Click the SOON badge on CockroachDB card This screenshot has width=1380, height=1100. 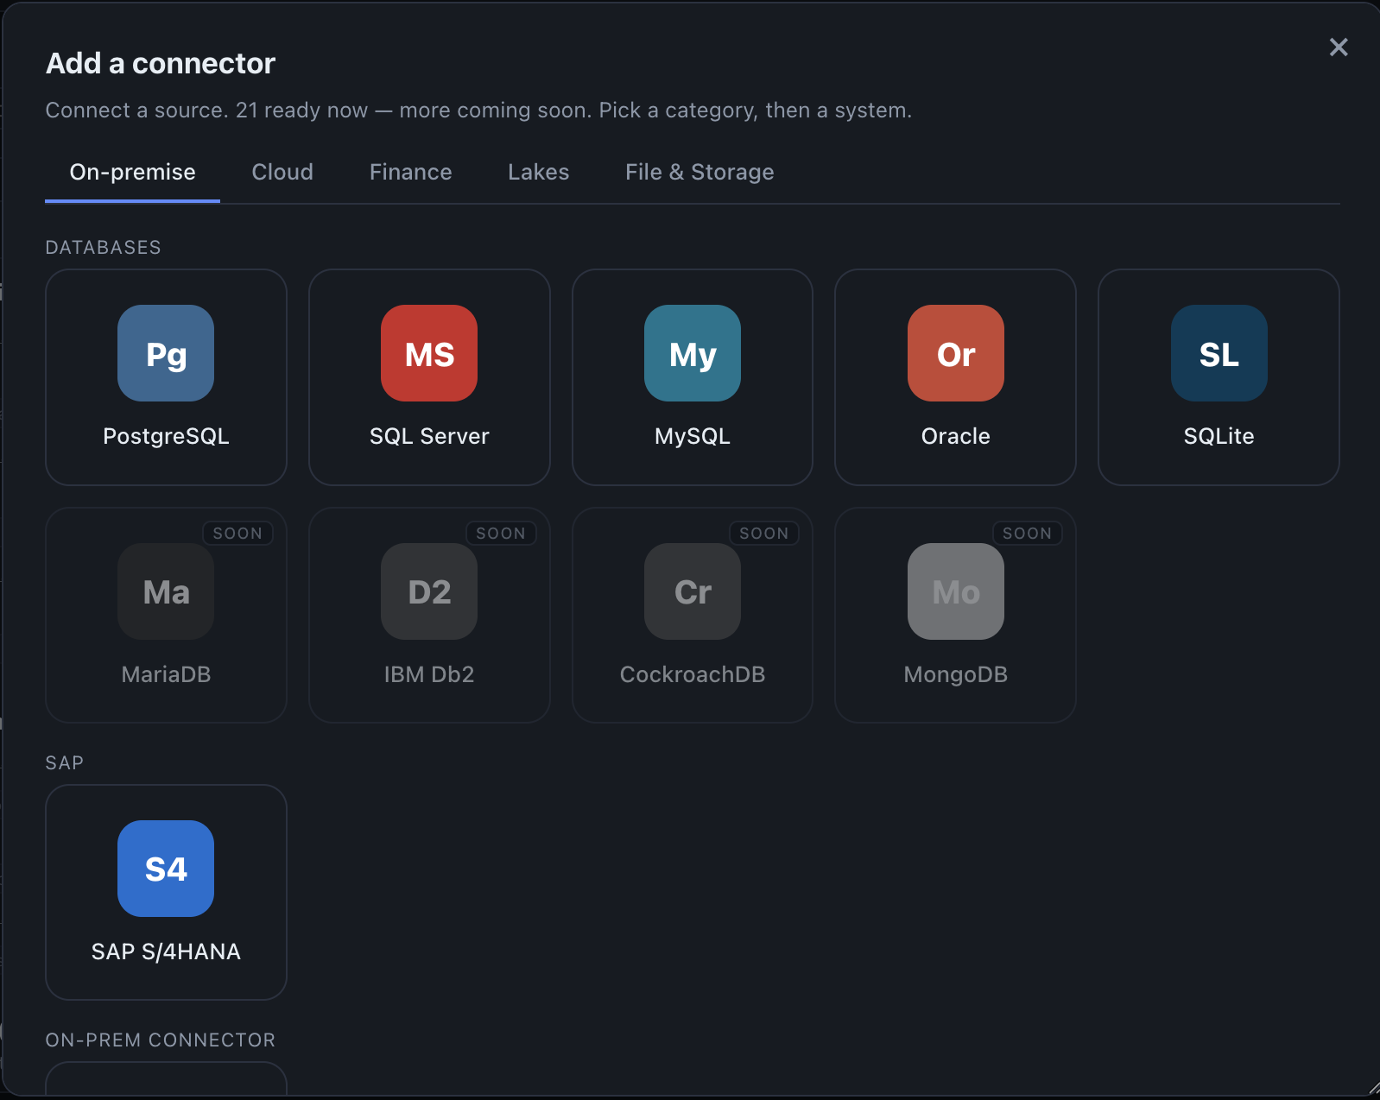(764, 534)
